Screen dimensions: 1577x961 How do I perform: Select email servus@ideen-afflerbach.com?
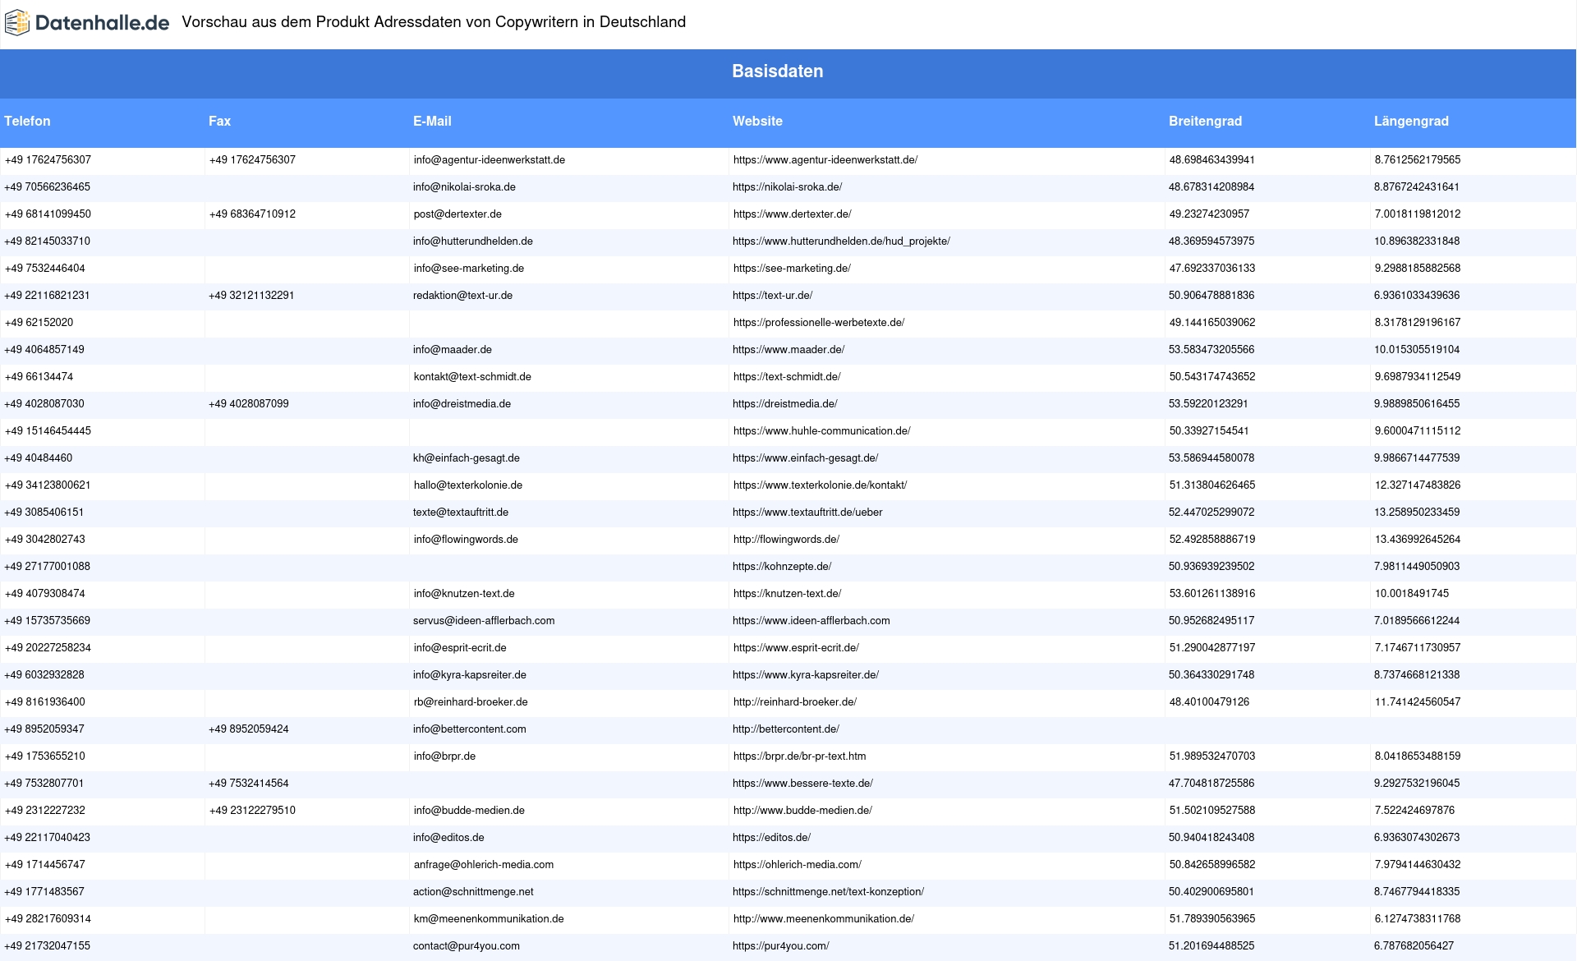click(484, 621)
